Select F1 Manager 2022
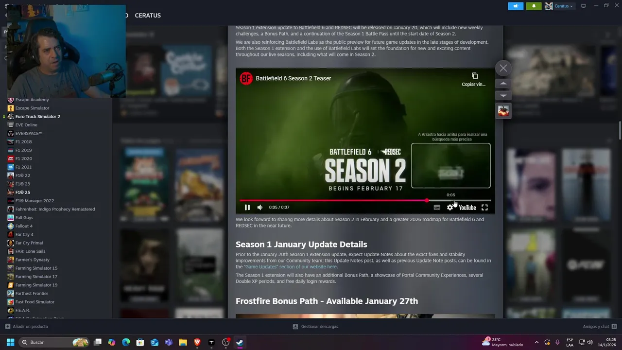Image resolution: width=622 pixels, height=350 pixels. coord(35,201)
